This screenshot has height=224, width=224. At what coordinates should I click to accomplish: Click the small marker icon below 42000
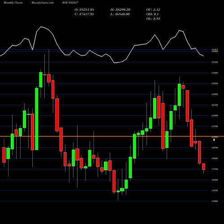[x=214, y=140]
